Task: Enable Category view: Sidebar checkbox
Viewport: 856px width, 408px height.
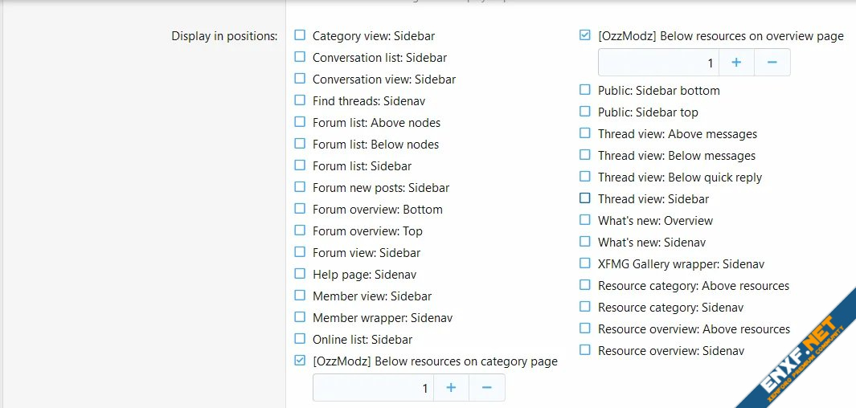Action: [300, 35]
